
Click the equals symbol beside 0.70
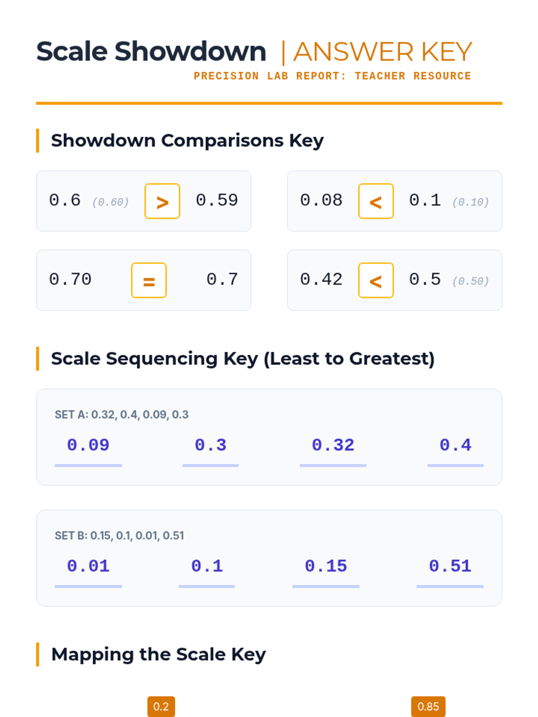coord(149,281)
